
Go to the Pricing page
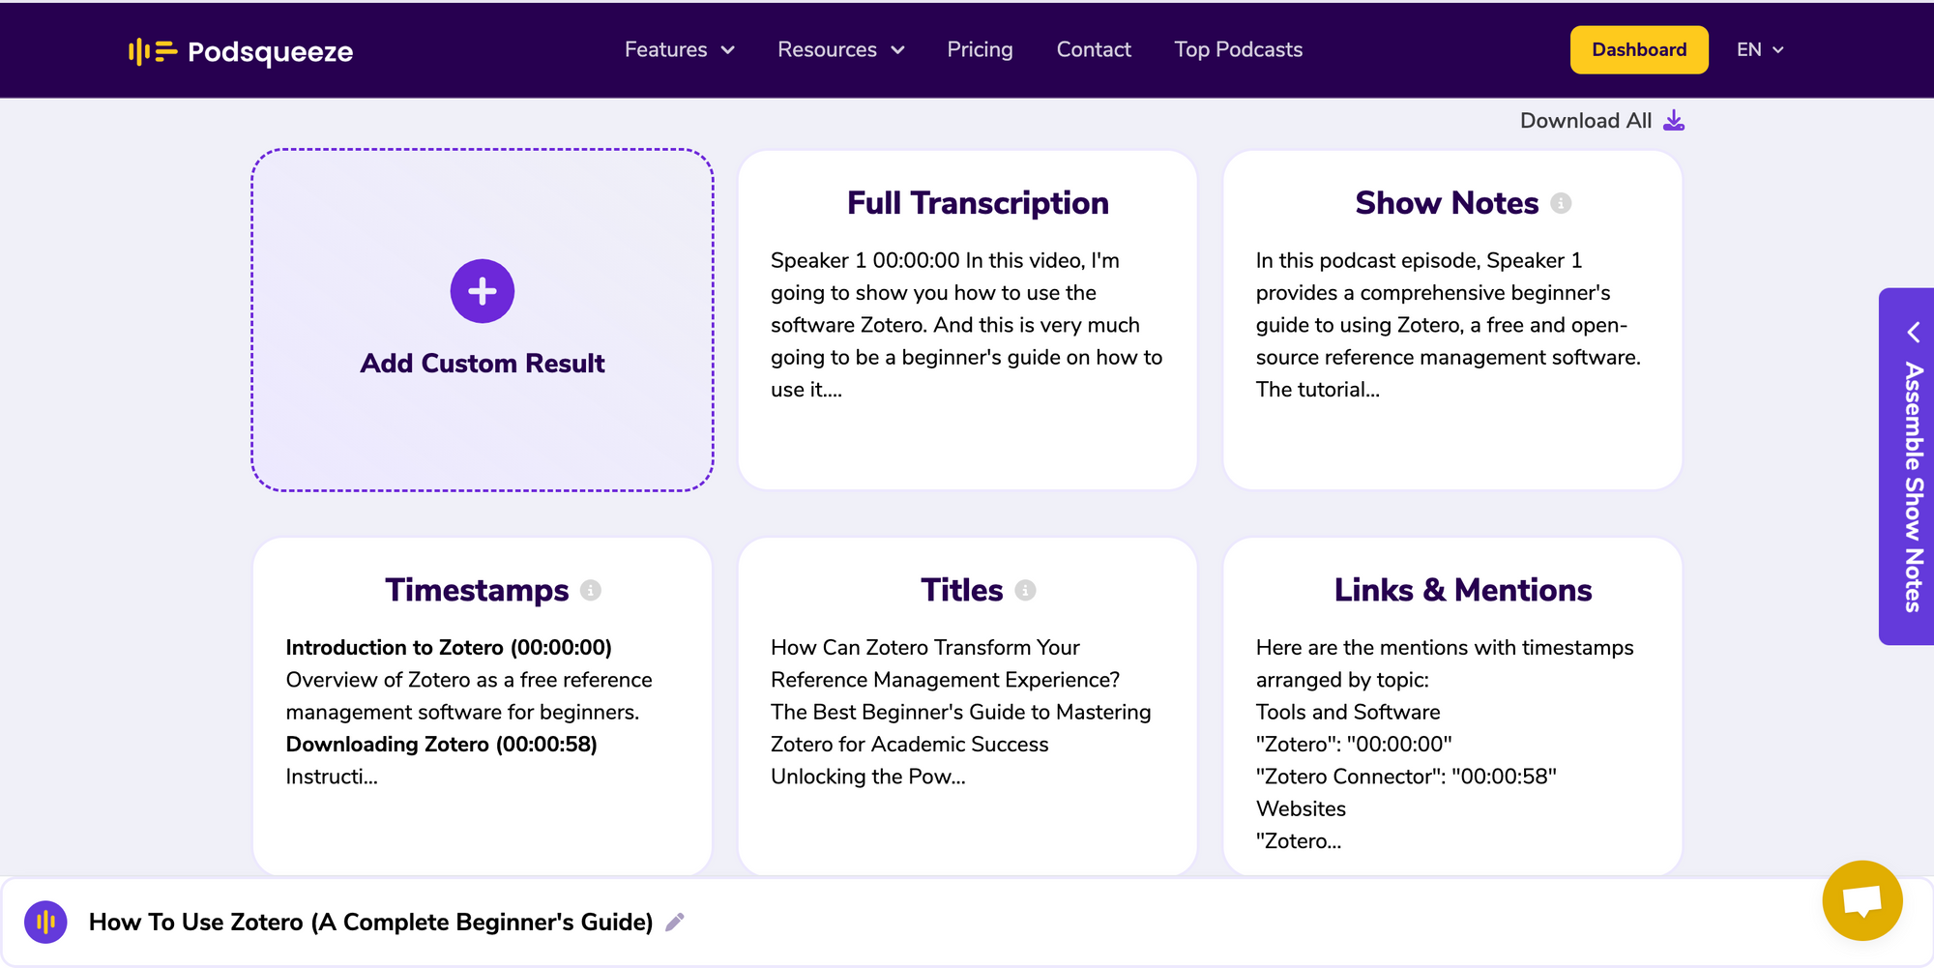(x=980, y=50)
